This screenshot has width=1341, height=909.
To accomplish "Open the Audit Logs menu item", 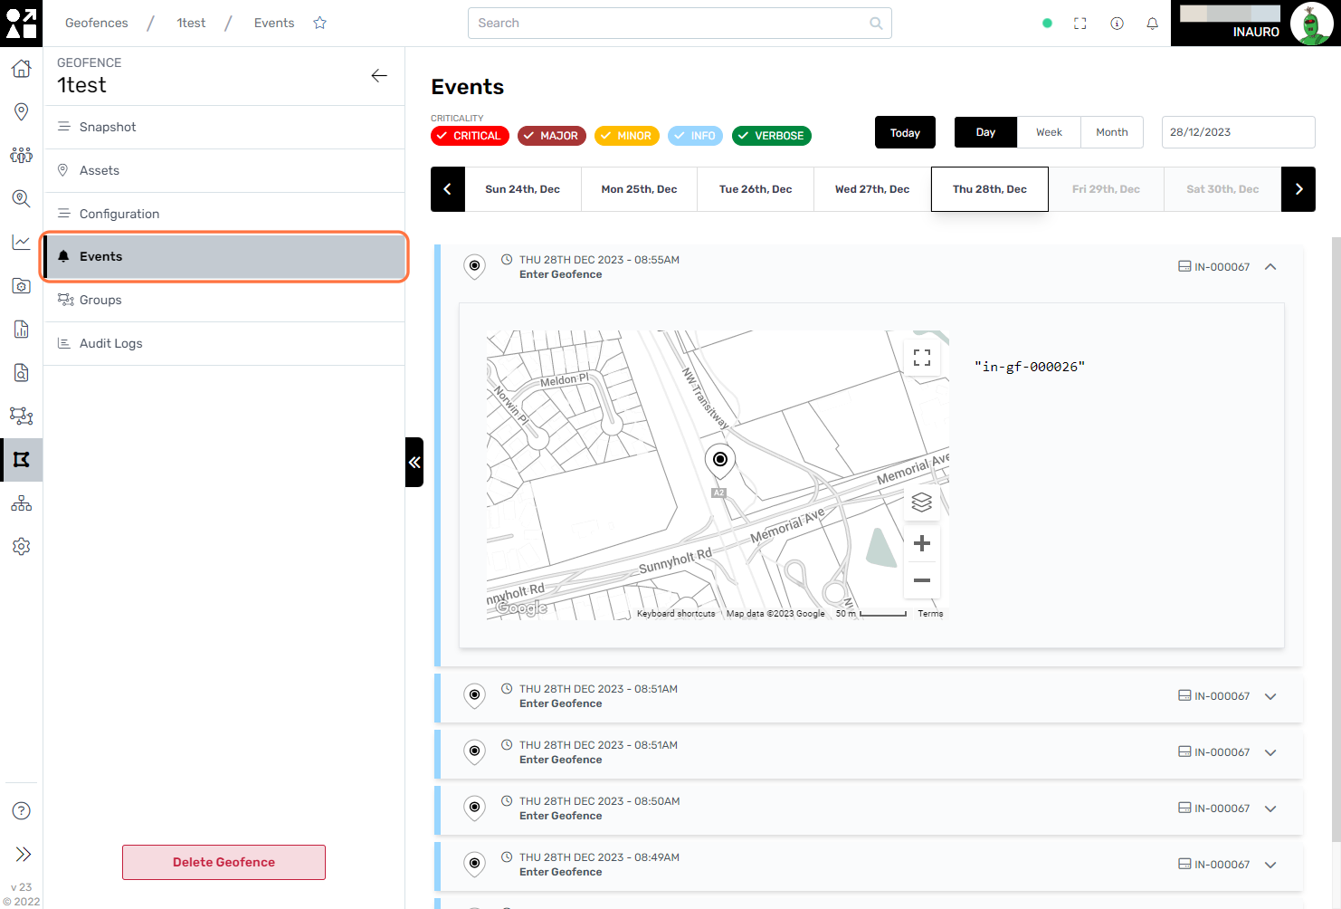I will coord(224,344).
